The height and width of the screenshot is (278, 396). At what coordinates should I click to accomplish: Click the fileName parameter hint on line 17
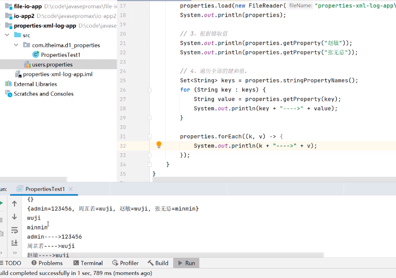point(301,6)
